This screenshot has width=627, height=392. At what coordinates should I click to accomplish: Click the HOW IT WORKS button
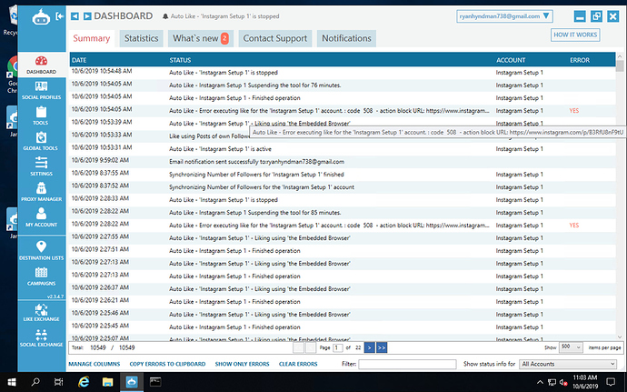(x=575, y=35)
